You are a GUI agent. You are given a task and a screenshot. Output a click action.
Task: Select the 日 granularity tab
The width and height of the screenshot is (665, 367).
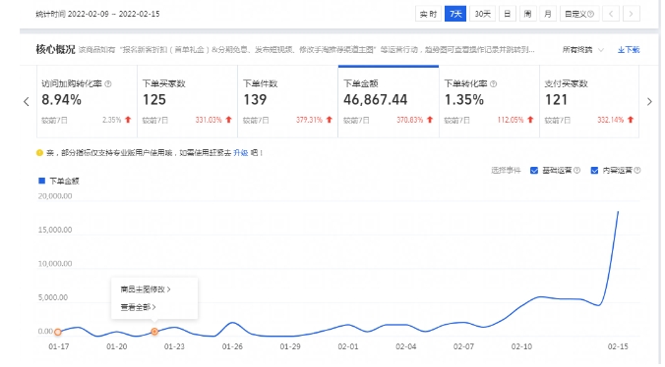(508, 14)
